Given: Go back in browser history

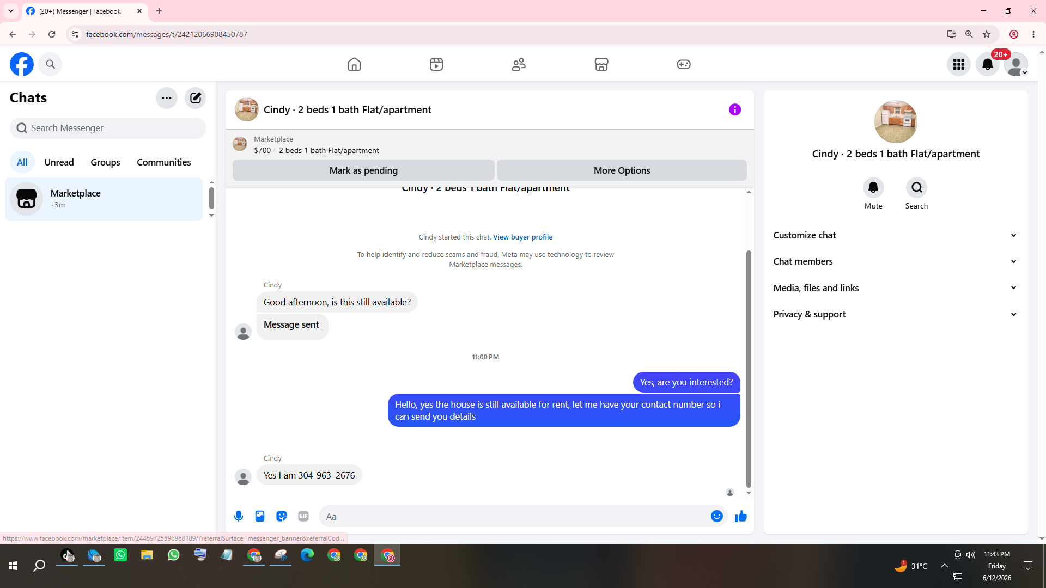Looking at the screenshot, I should tap(13, 34).
